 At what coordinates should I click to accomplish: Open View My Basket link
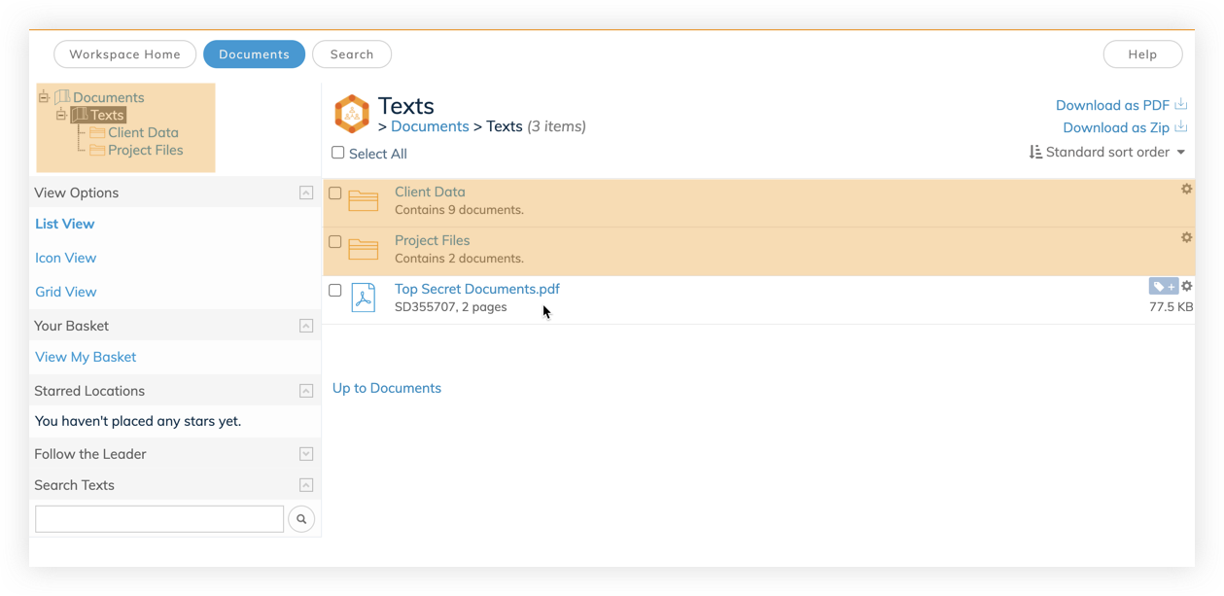pyautogui.click(x=86, y=357)
